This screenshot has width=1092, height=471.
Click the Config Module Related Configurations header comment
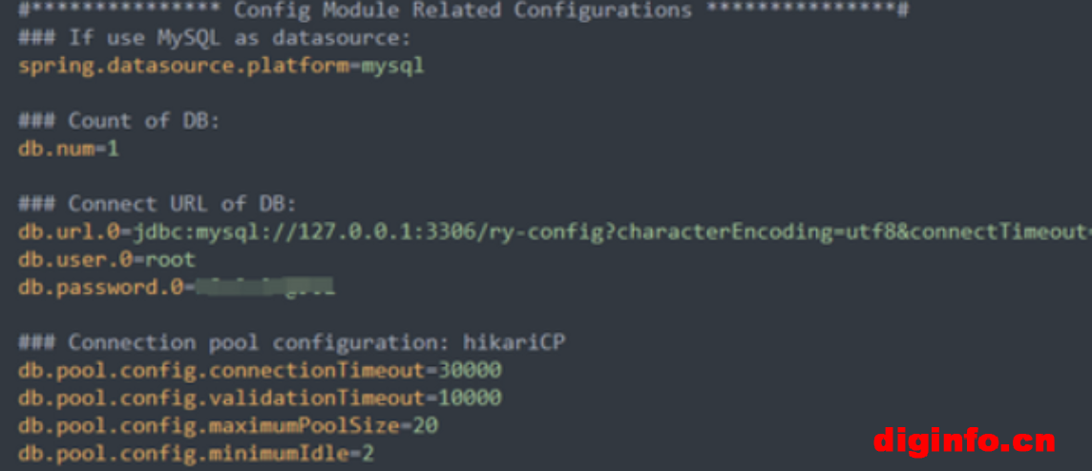coord(463,10)
